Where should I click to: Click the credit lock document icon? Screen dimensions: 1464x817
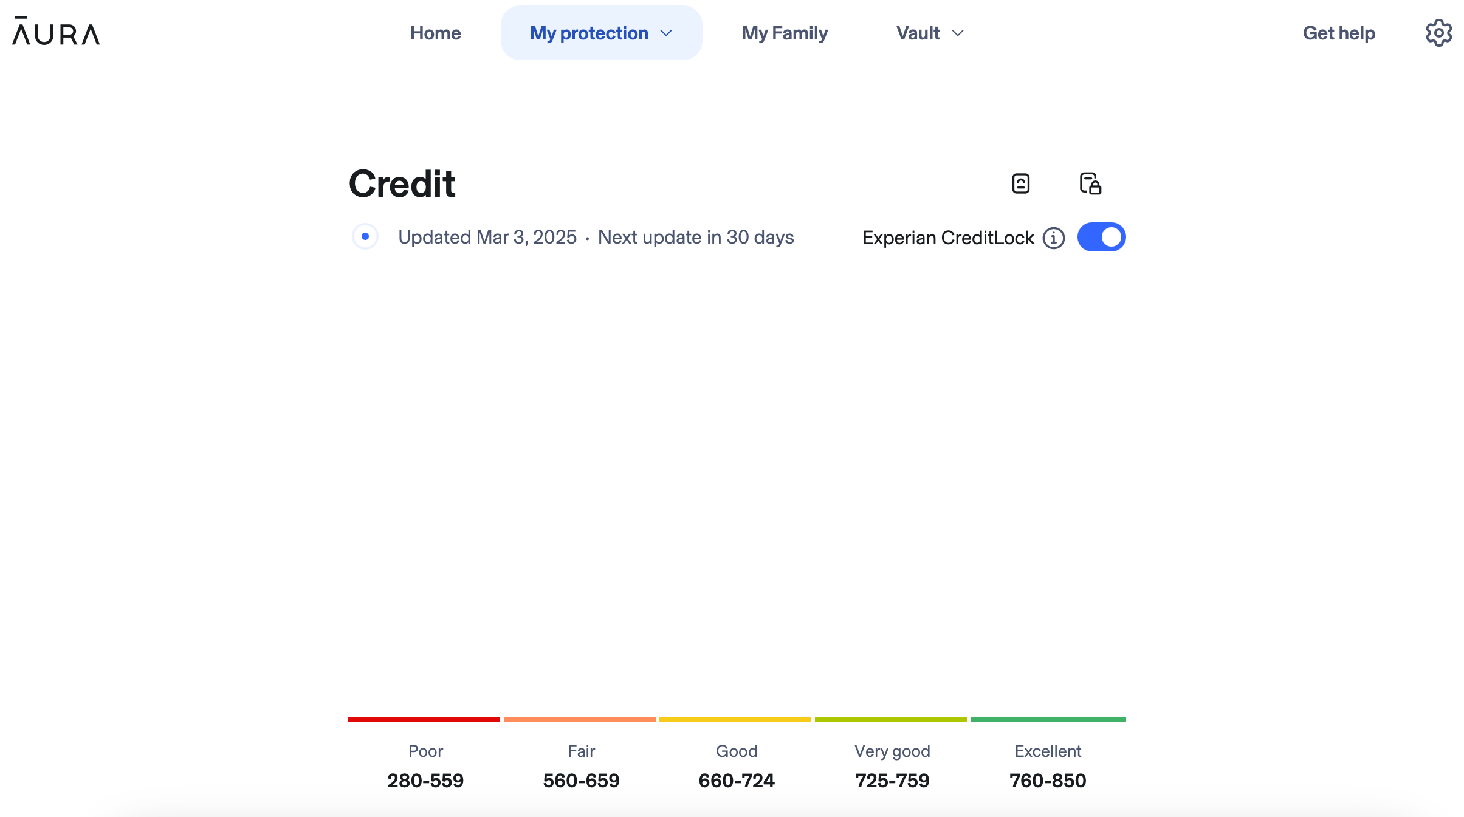1090,183
